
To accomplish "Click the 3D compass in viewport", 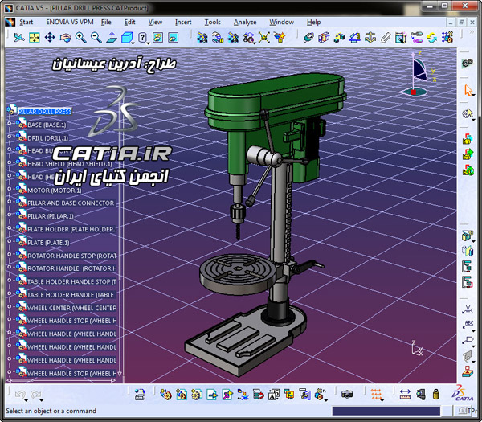I will point(418,74).
